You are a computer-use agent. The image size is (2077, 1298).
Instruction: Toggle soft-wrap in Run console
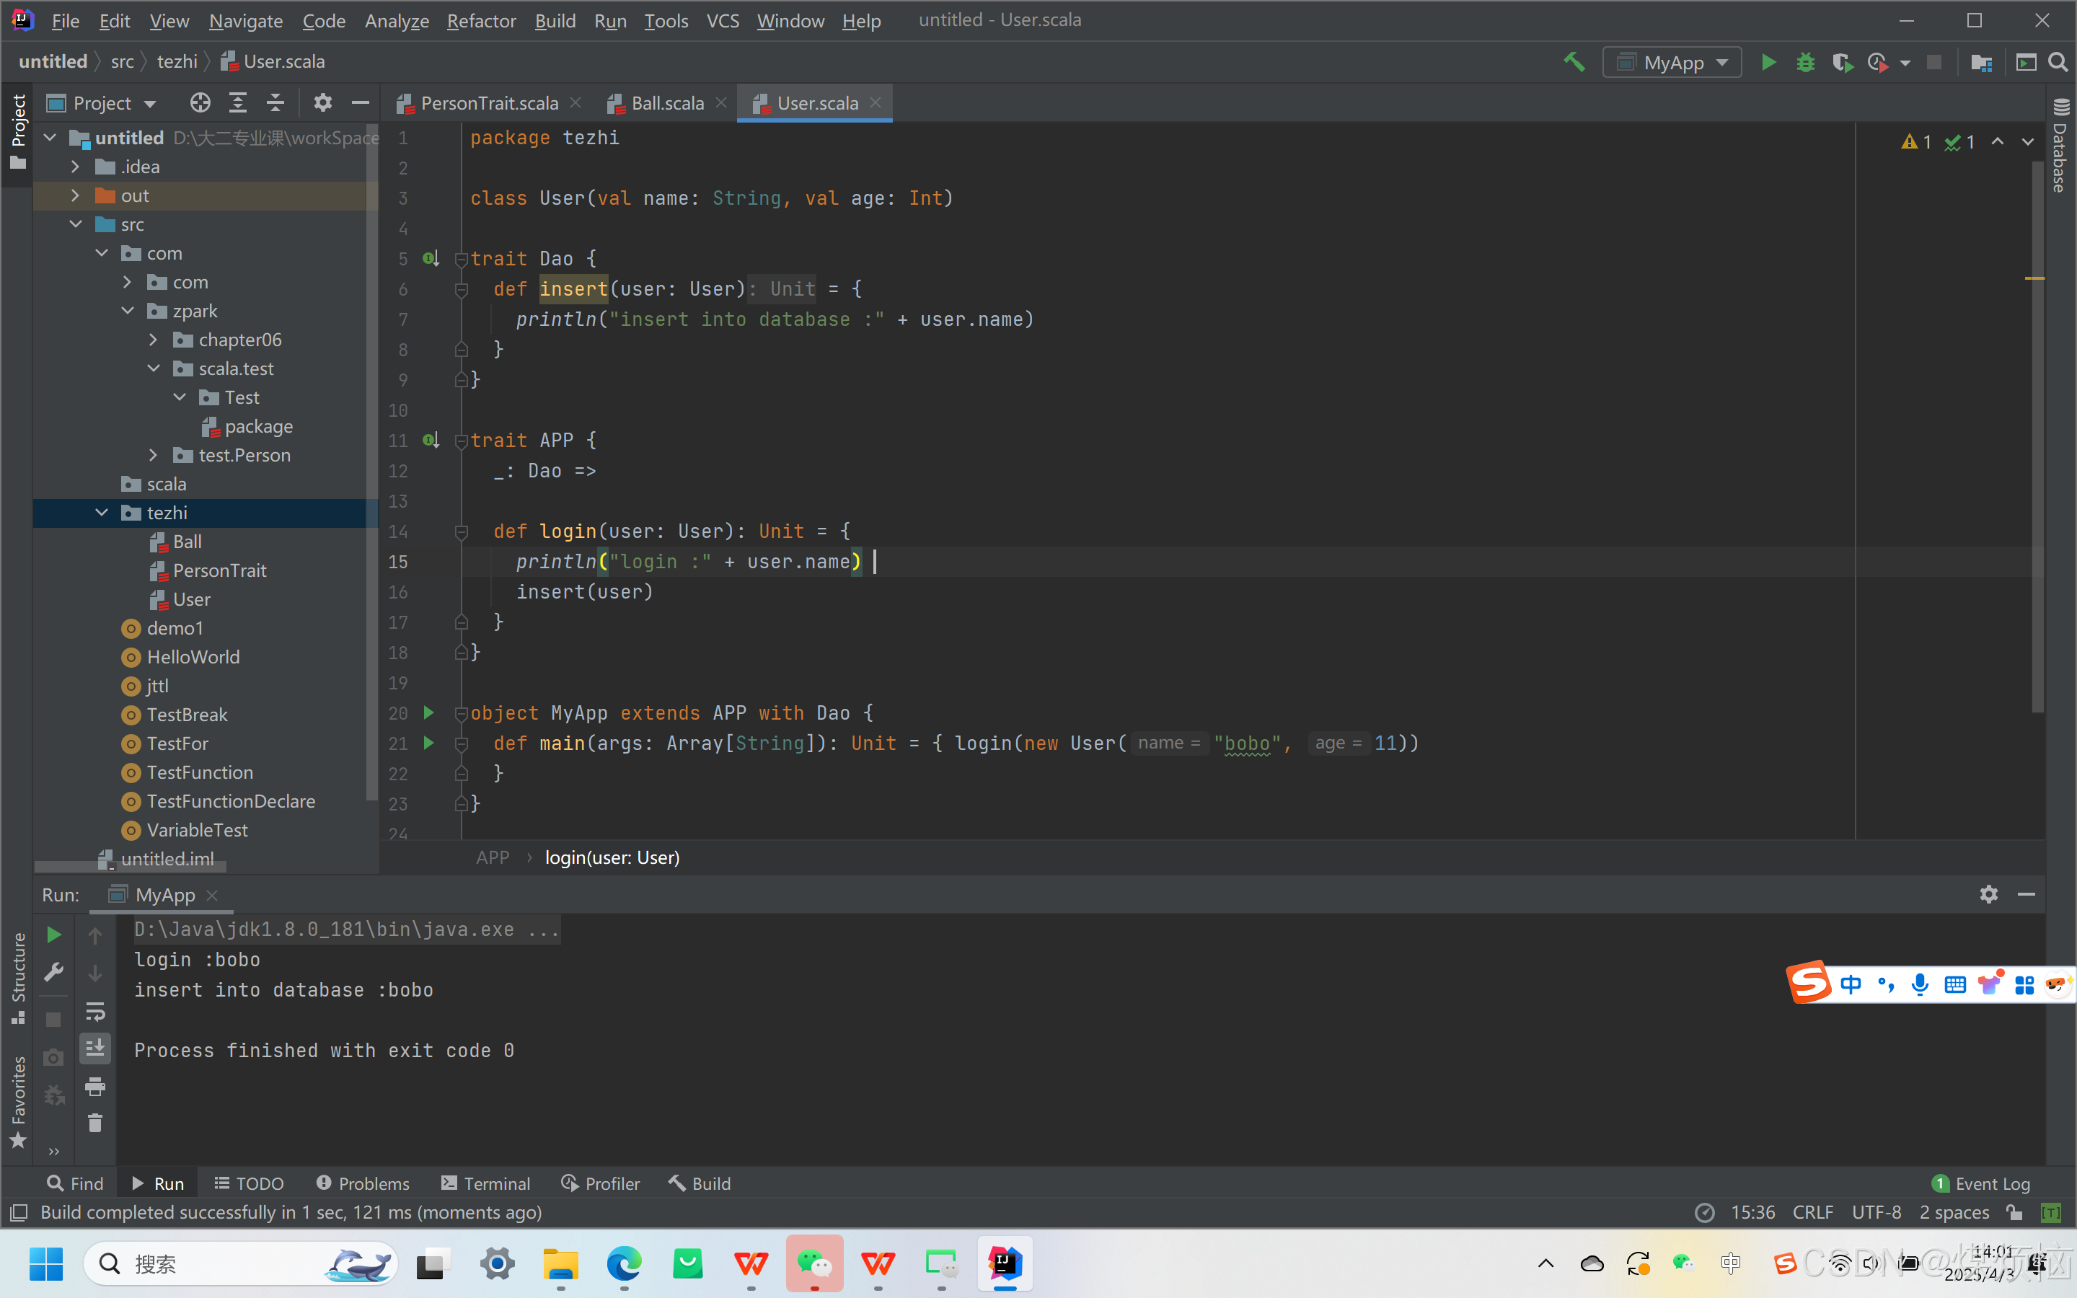pos(95,1011)
